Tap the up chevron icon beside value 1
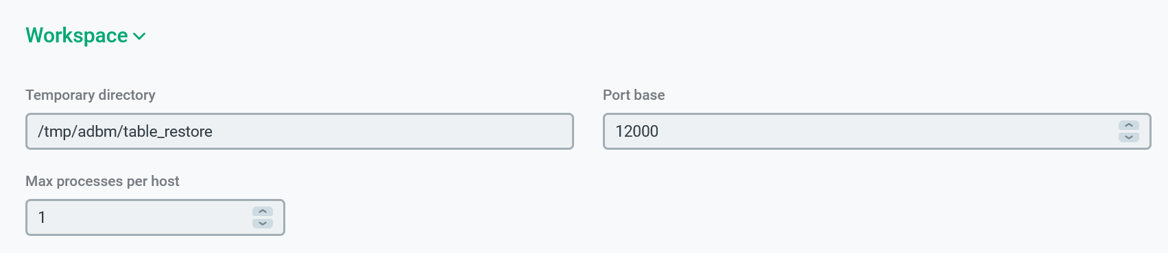This screenshot has height=253, width=1168. pos(263,211)
